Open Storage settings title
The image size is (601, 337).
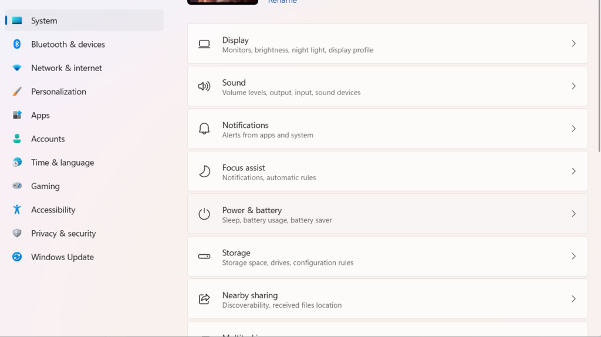236,253
